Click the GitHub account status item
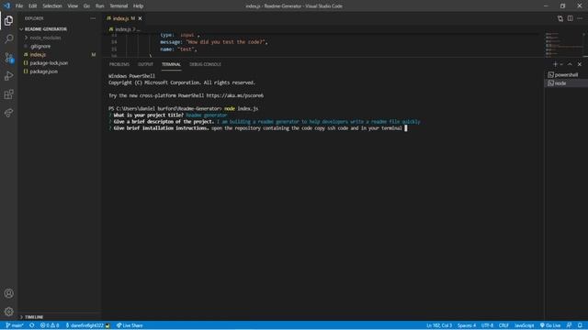Screen dimensions: 588x330 click(x=88, y=325)
